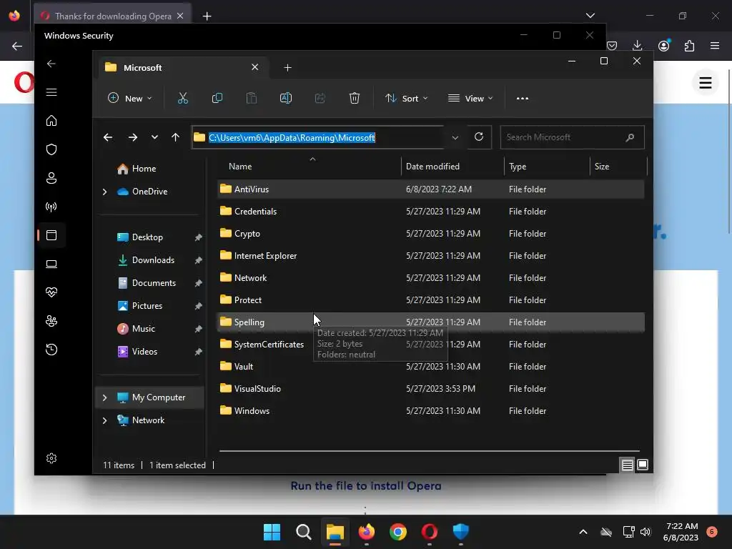Expand address bar history dropdown
Screen dimensions: 732x549
[x=455, y=138]
